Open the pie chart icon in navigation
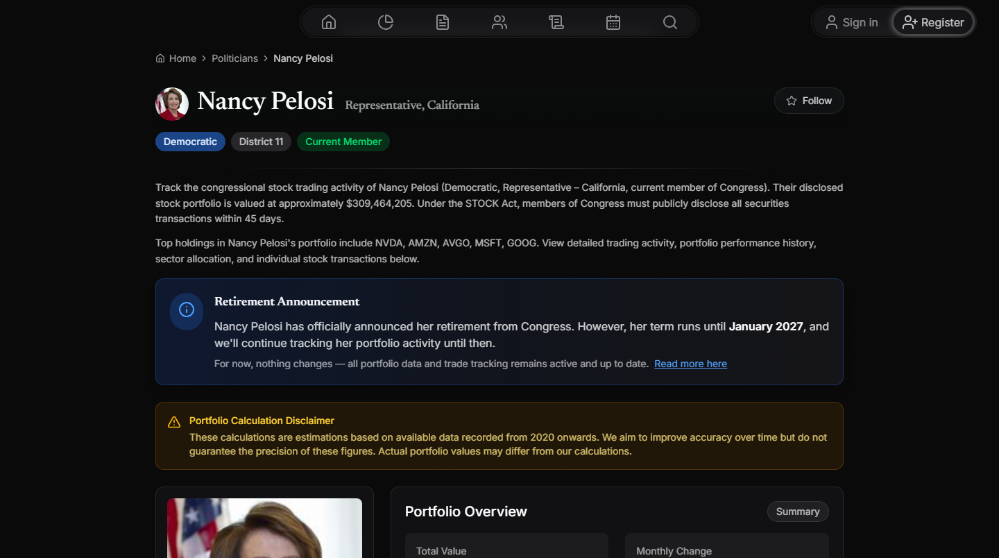 click(x=386, y=22)
